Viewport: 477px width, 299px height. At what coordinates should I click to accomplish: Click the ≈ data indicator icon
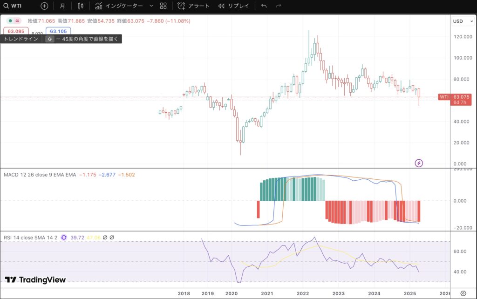click(x=17, y=20)
